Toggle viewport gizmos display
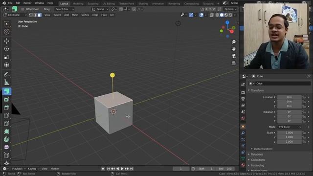The image size is (313, 176). 191,15
